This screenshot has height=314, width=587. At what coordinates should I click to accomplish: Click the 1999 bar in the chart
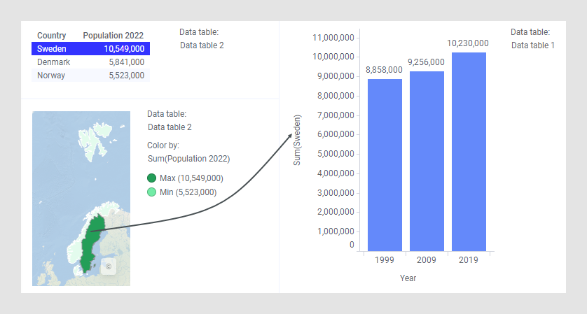click(x=385, y=164)
